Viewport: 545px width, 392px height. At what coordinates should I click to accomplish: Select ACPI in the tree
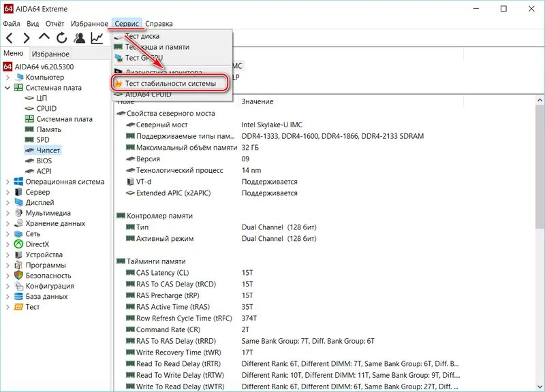44,171
